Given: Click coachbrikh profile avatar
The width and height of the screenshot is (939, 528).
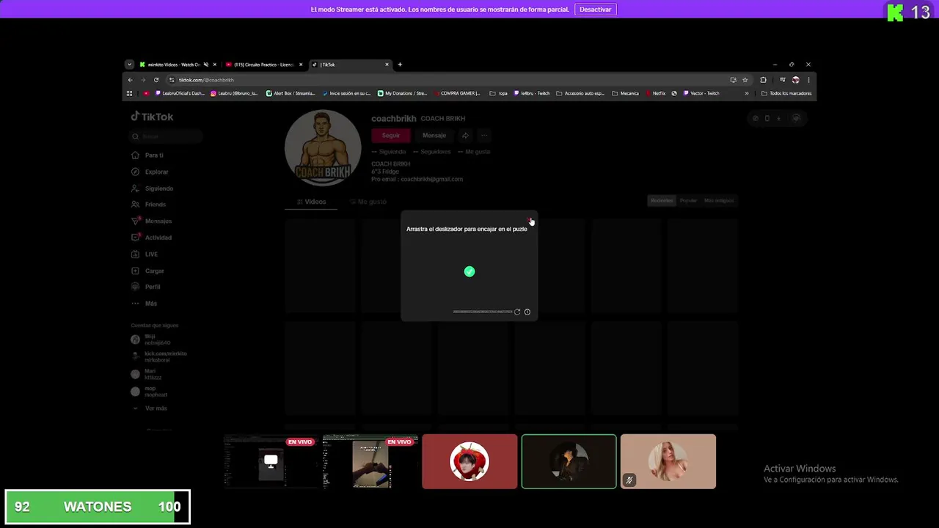Looking at the screenshot, I should pos(323,148).
